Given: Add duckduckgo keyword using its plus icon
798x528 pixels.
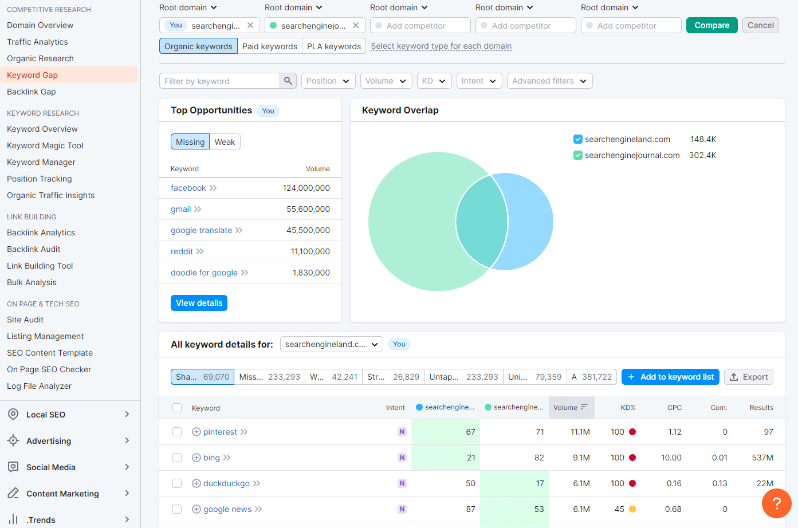Looking at the screenshot, I should tap(196, 483).
